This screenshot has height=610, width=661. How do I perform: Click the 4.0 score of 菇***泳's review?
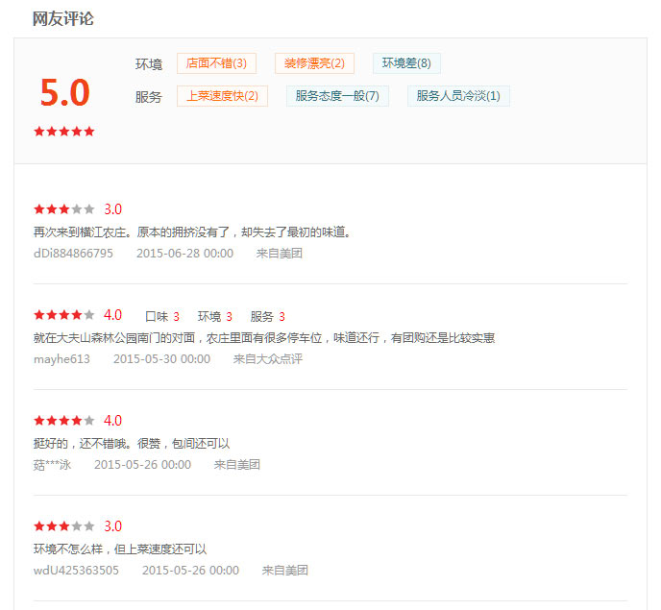pyautogui.click(x=113, y=421)
